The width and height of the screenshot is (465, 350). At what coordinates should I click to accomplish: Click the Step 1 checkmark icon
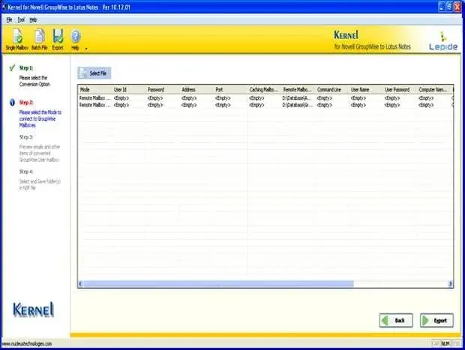tap(12, 68)
